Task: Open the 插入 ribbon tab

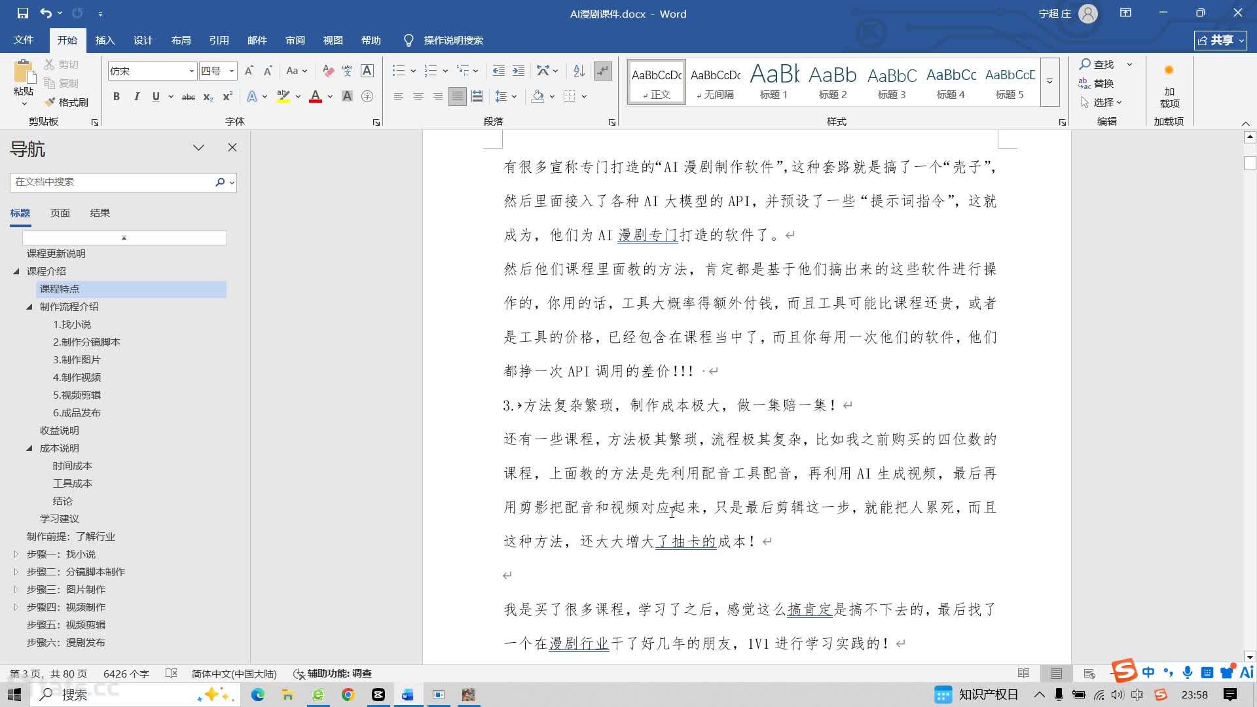Action: click(x=105, y=40)
